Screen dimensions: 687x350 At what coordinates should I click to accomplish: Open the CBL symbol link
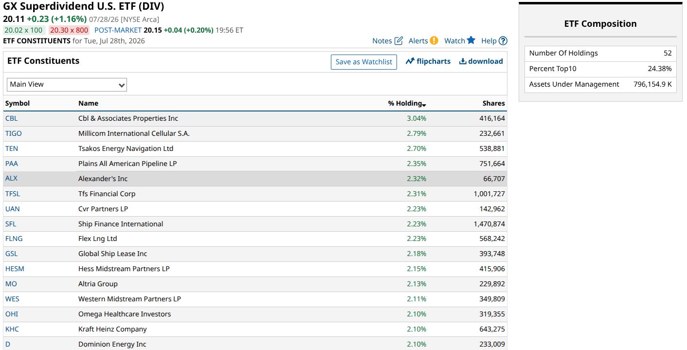[x=12, y=118]
